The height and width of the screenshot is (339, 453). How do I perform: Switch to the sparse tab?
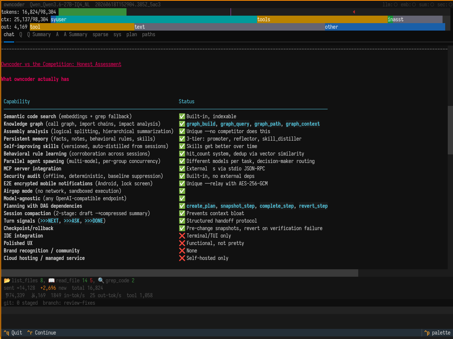coord(100,34)
